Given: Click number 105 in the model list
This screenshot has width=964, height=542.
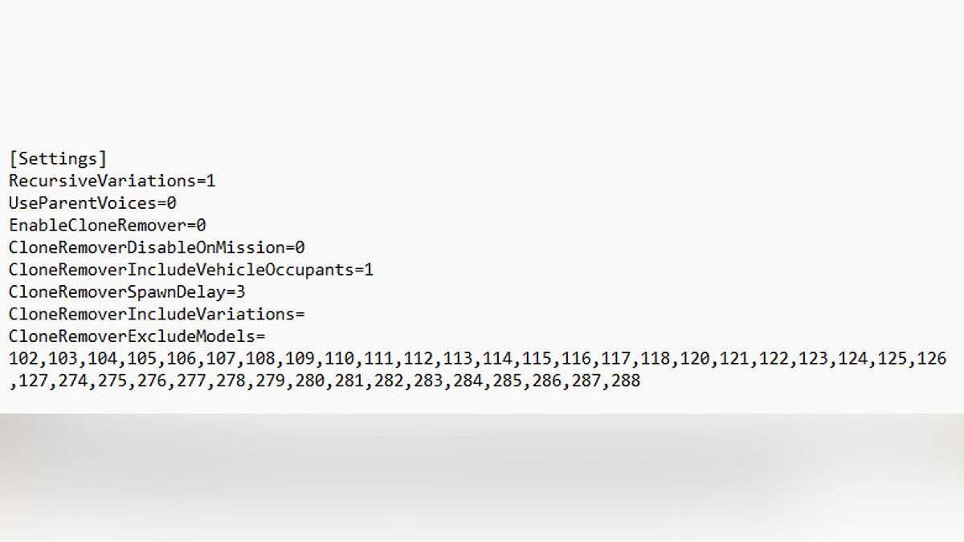Looking at the screenshot, I should point(142,358).
